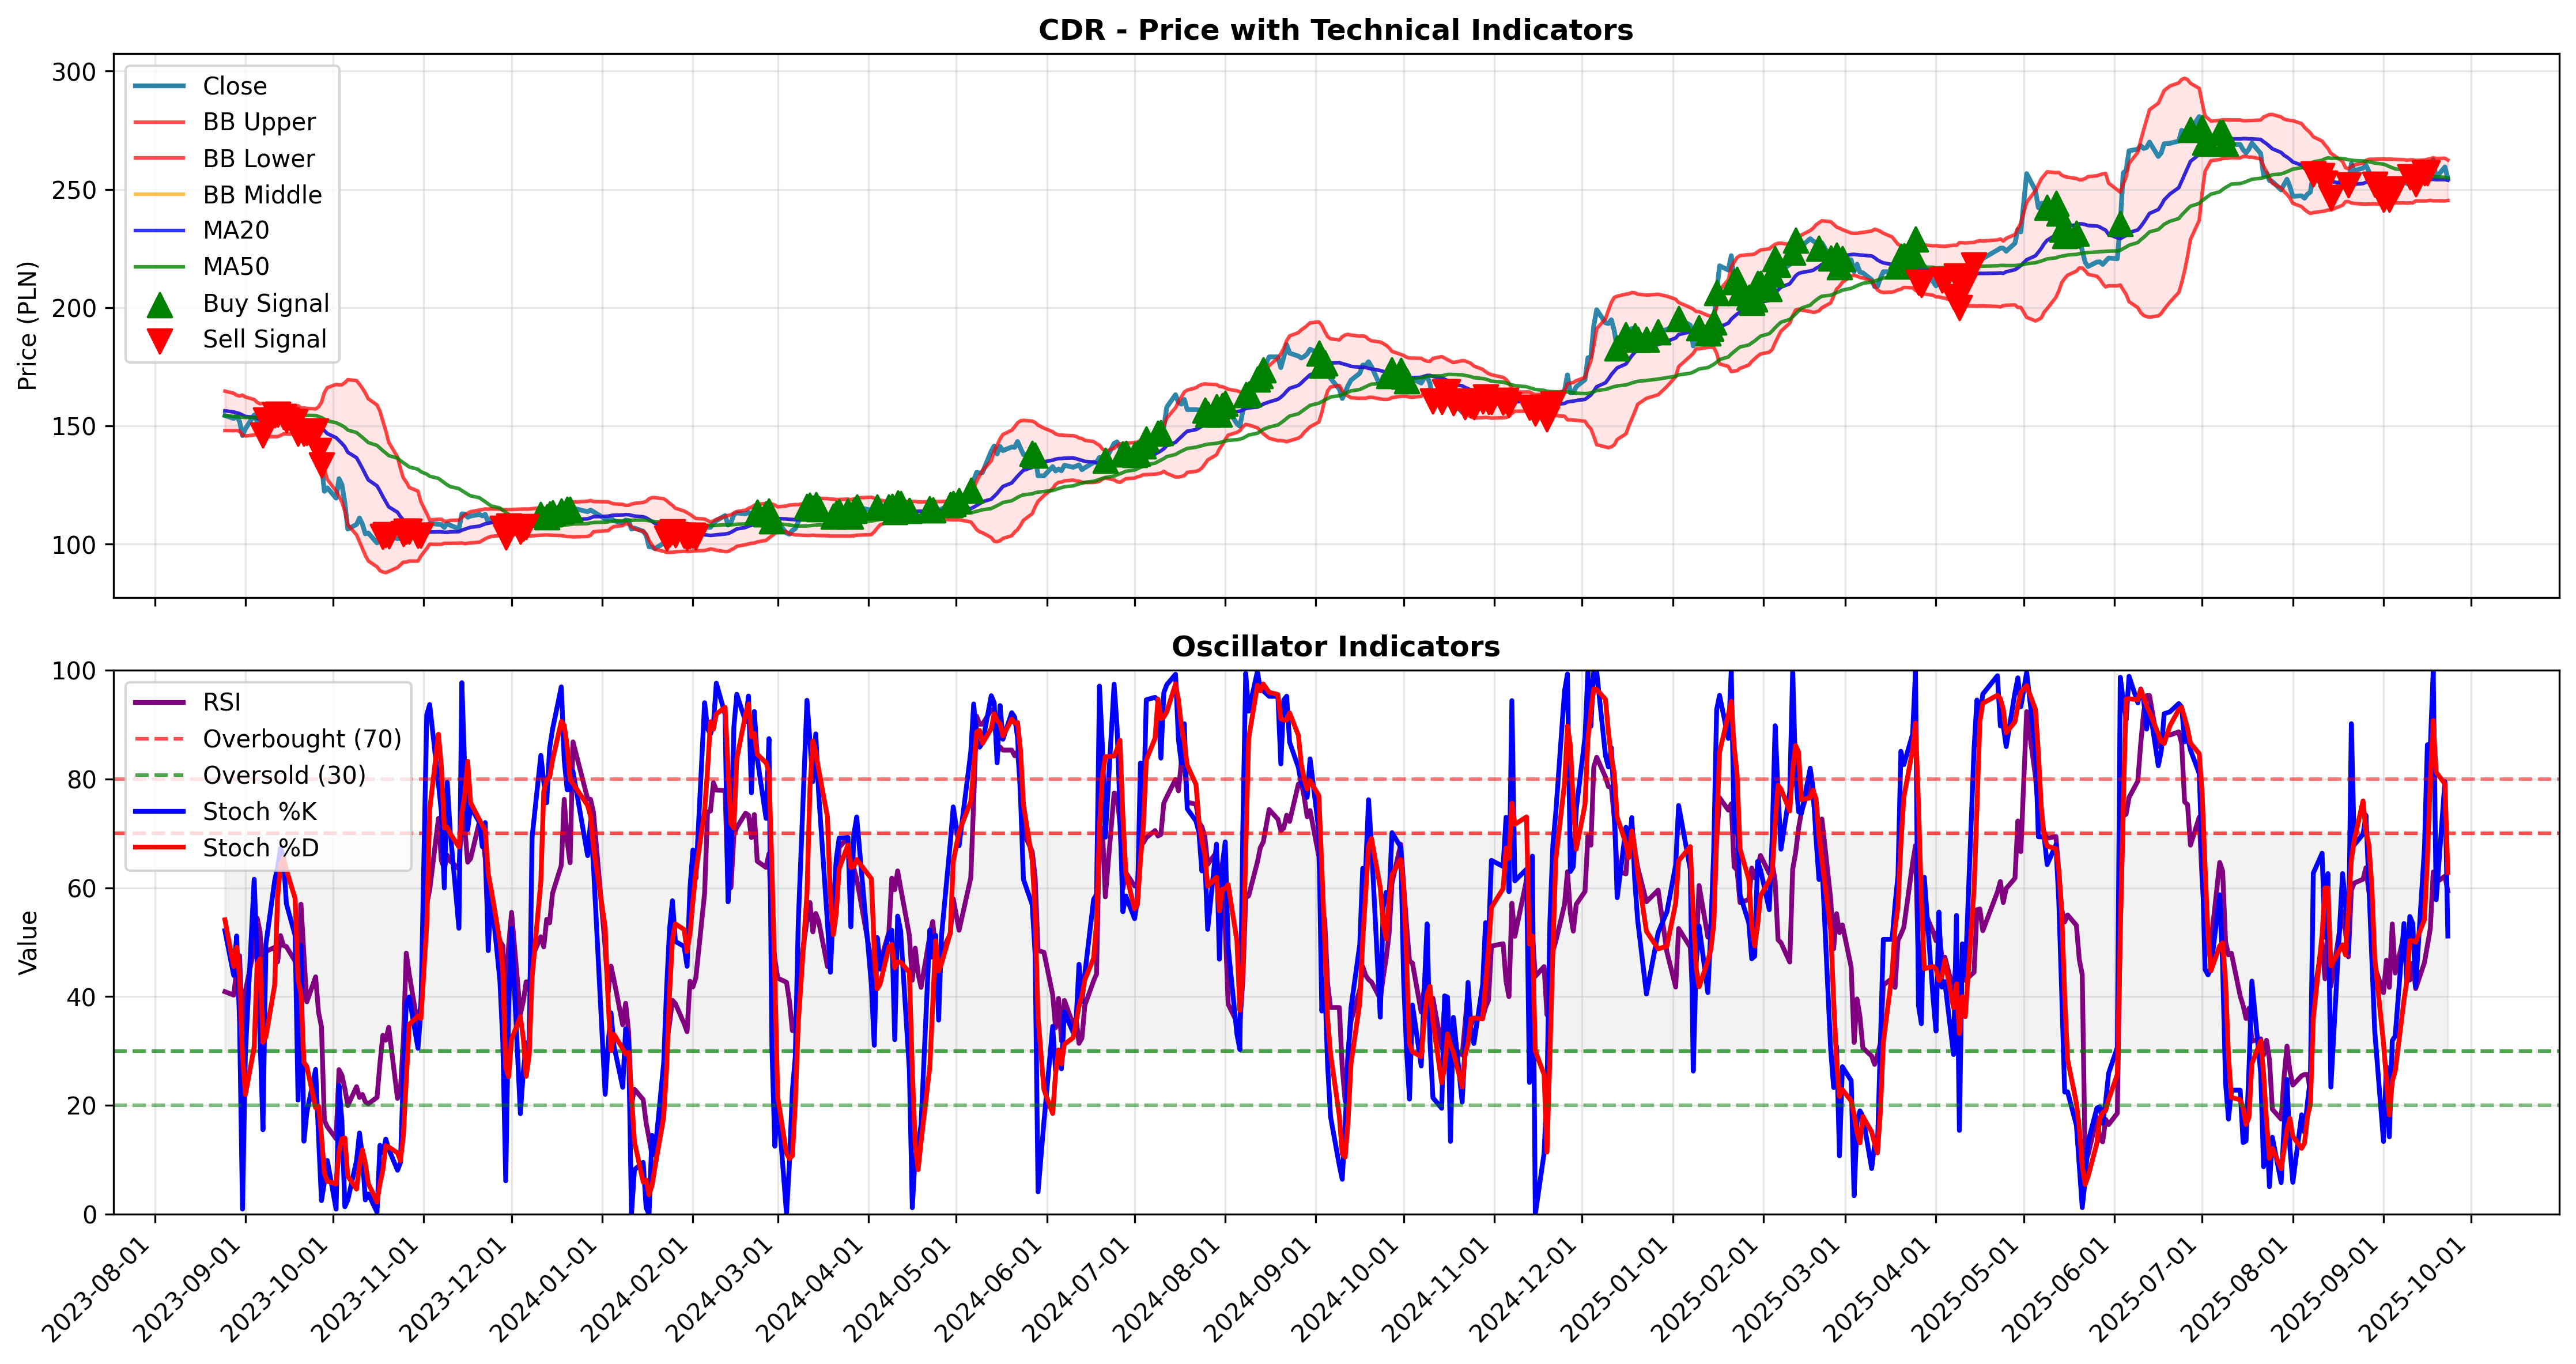Click the 'CDR - Price with Technical Indicators' title
The image size is (2576, 1364).
click(1335, 30)
